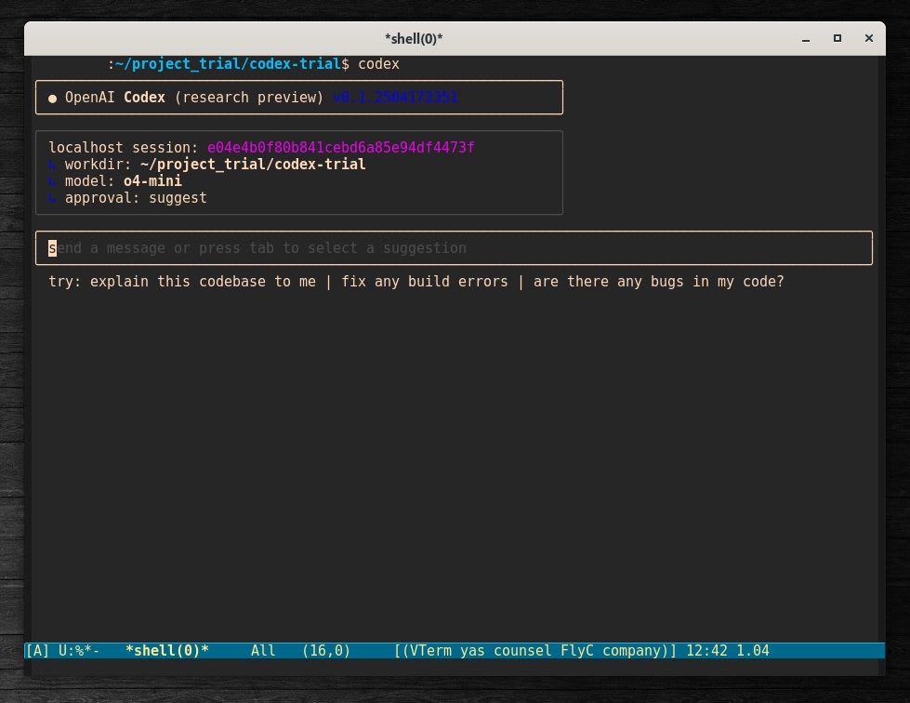Click the workdir path ~/project_trial/codex-trial in session box
The height and width of the screenshot is (703, 910).
pyautogui.click(x=253, y=165)
